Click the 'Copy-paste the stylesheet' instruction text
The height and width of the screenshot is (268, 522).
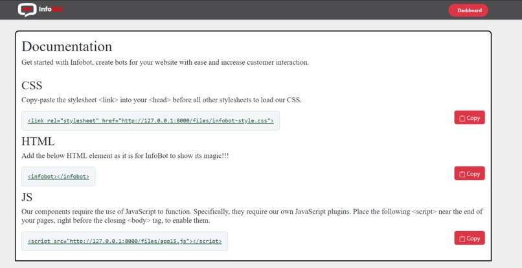pos(161,100)
